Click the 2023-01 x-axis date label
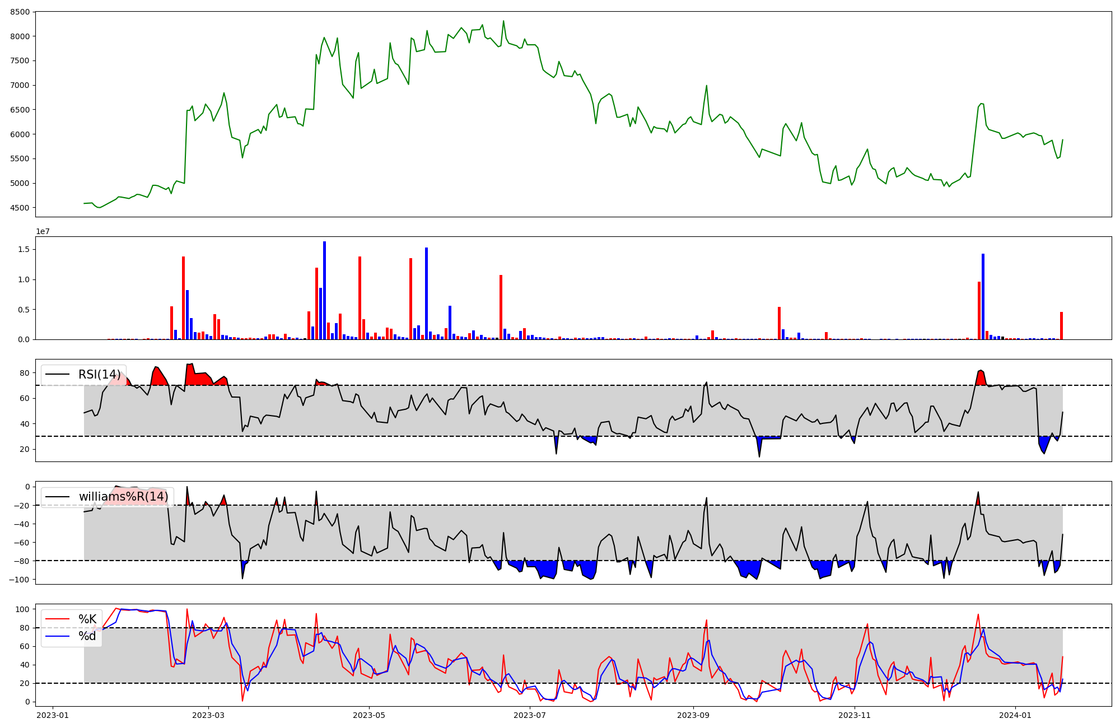The height and width of the screenshot is (728, 1120). tap(53, 715)
